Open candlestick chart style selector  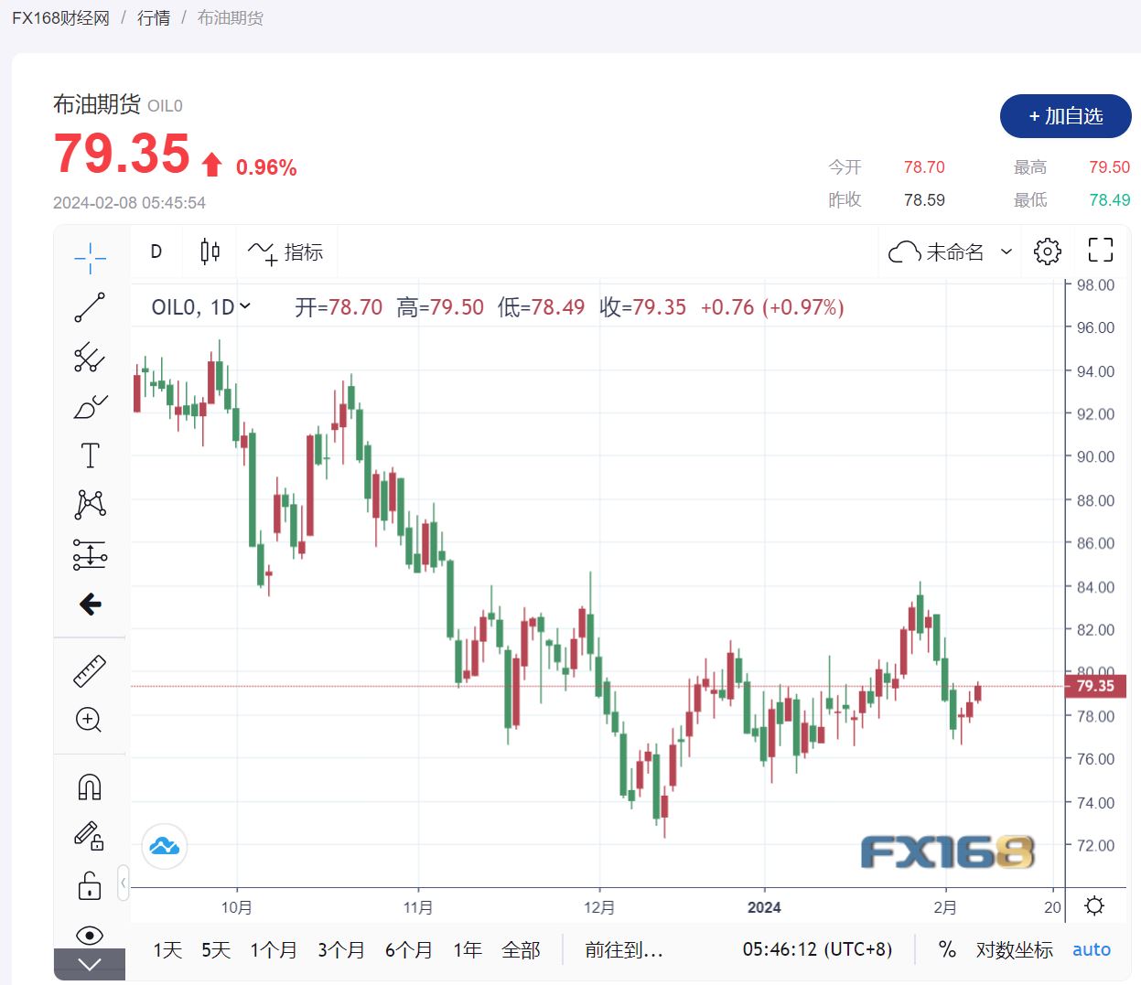click(210, 252)
